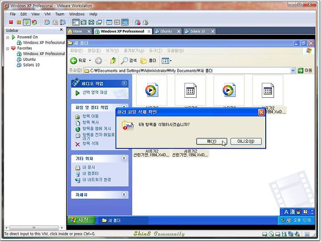Switch to Appliance view toolbar icon

click(x=117, y=22)
